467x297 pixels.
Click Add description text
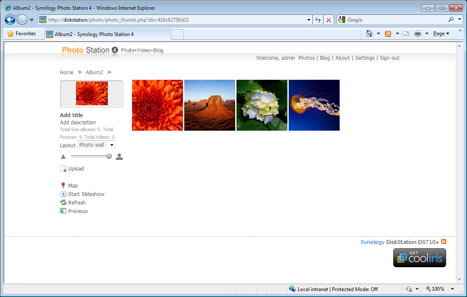(x=78, y=122)
